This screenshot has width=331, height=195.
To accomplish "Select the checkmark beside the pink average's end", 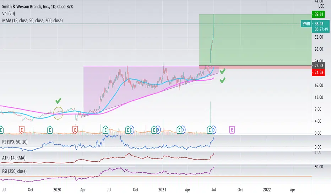I will click(222, 80).
